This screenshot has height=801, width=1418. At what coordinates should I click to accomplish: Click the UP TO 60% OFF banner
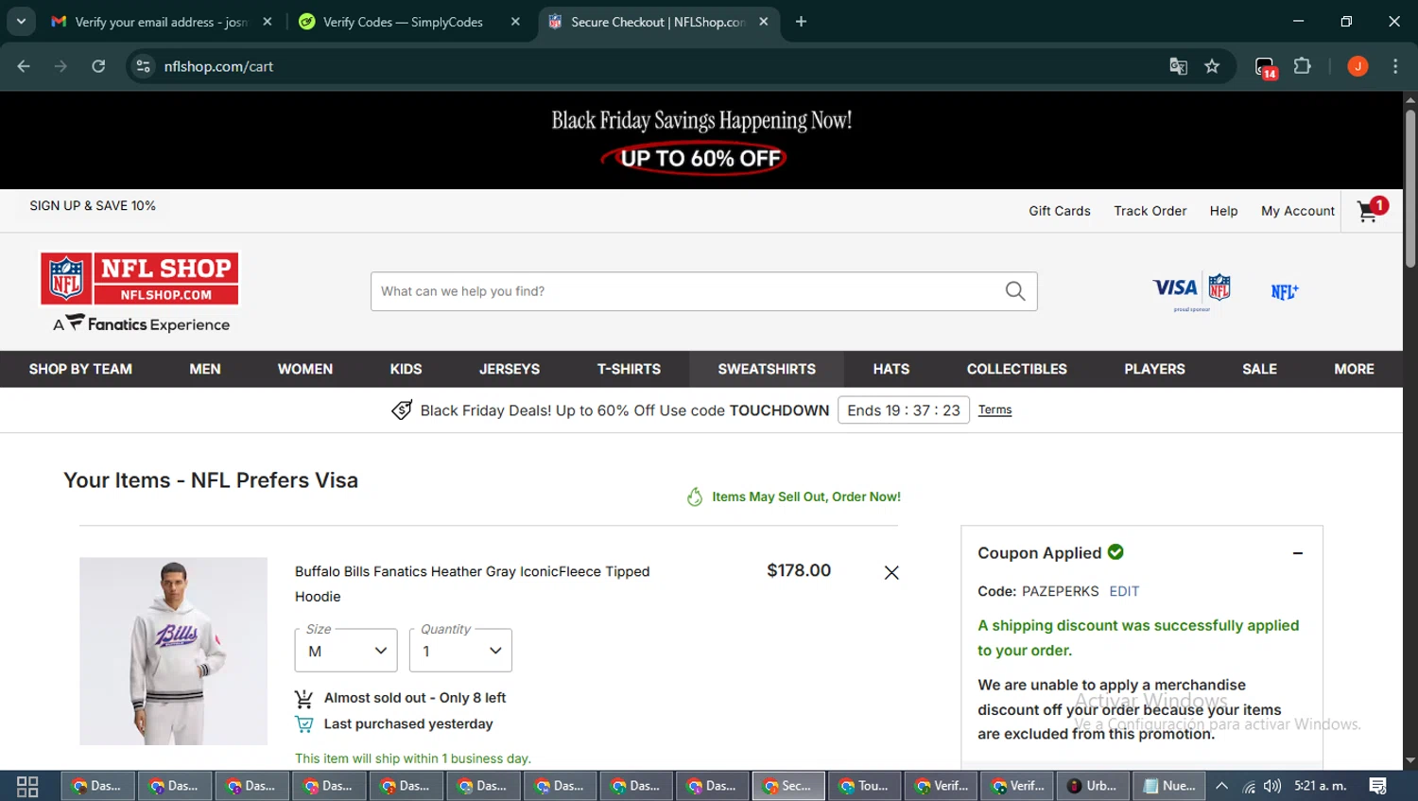[x=700, y=158]
